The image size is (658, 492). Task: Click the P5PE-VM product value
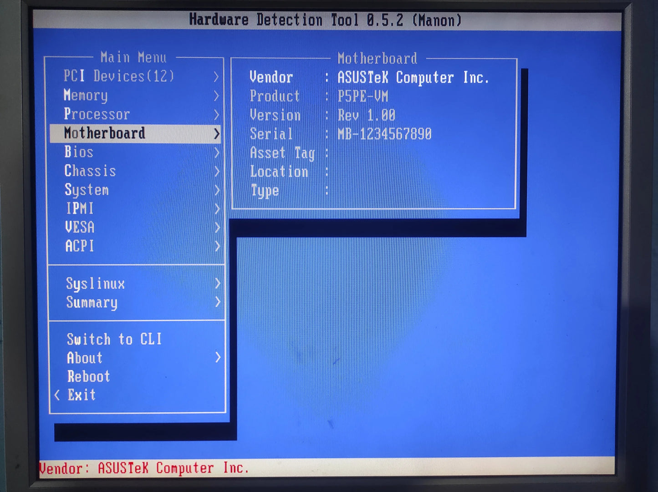click(363, 96)
